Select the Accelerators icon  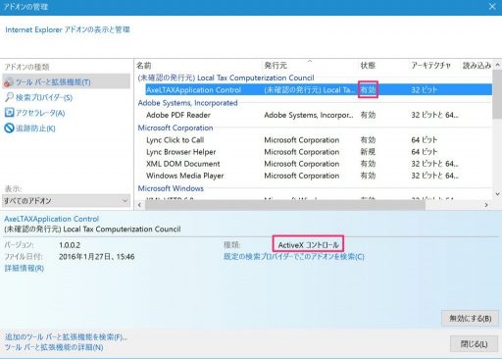(x=9, y=113)
